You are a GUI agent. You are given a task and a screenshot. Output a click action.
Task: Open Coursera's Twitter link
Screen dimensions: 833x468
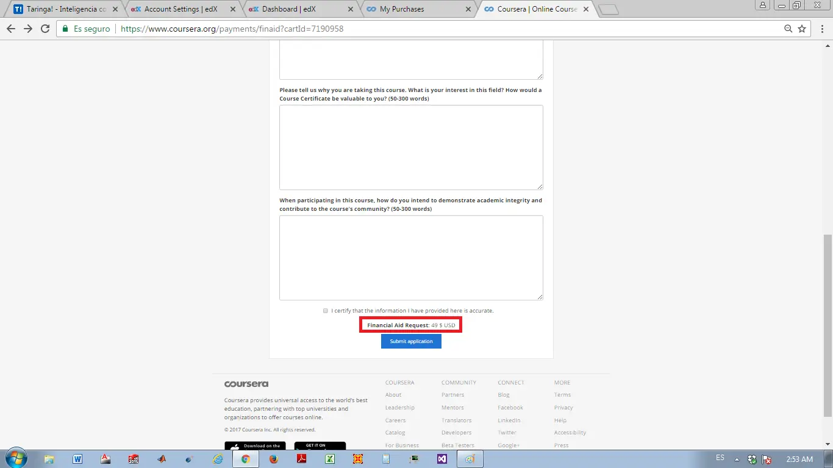[x=507, y=433]
